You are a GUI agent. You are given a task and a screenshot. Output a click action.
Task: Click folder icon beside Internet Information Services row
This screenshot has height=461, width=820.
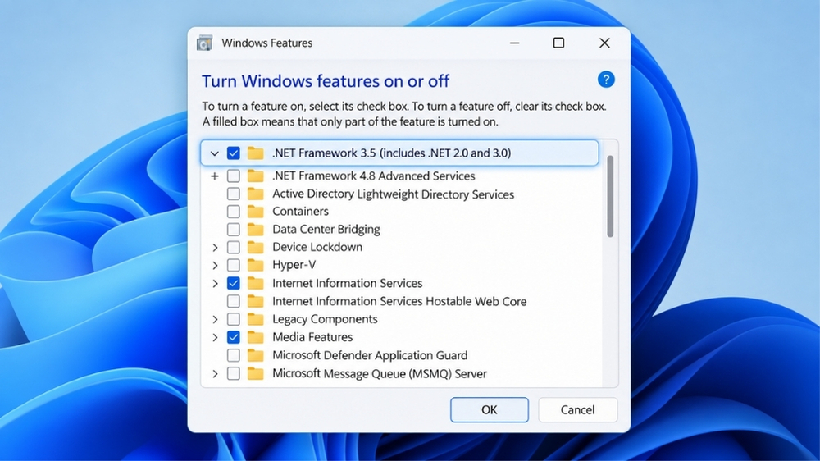[x=255, y=283]
